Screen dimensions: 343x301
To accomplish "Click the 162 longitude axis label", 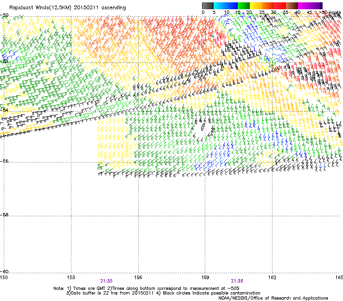I will pos(272,277).
